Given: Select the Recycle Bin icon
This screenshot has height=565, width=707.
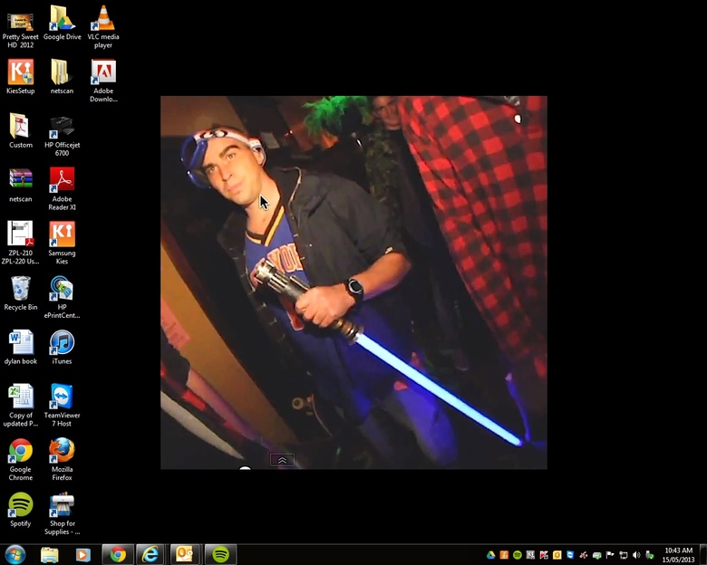Looking at the screenshot, I should tap(20, 292).
